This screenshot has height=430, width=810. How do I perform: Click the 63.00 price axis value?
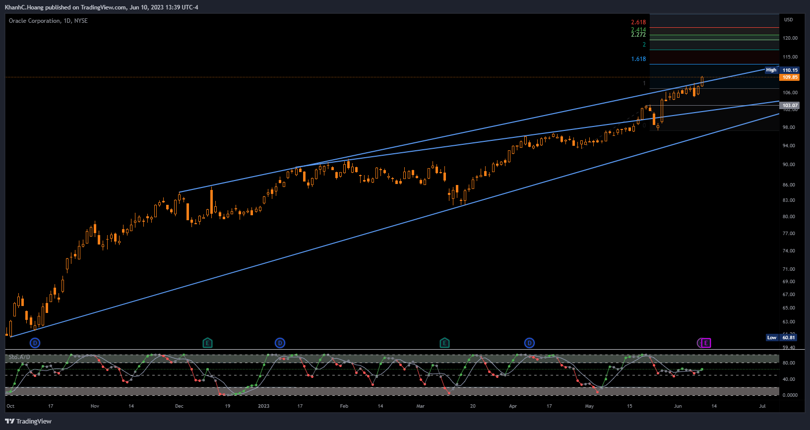coord(789,322)
